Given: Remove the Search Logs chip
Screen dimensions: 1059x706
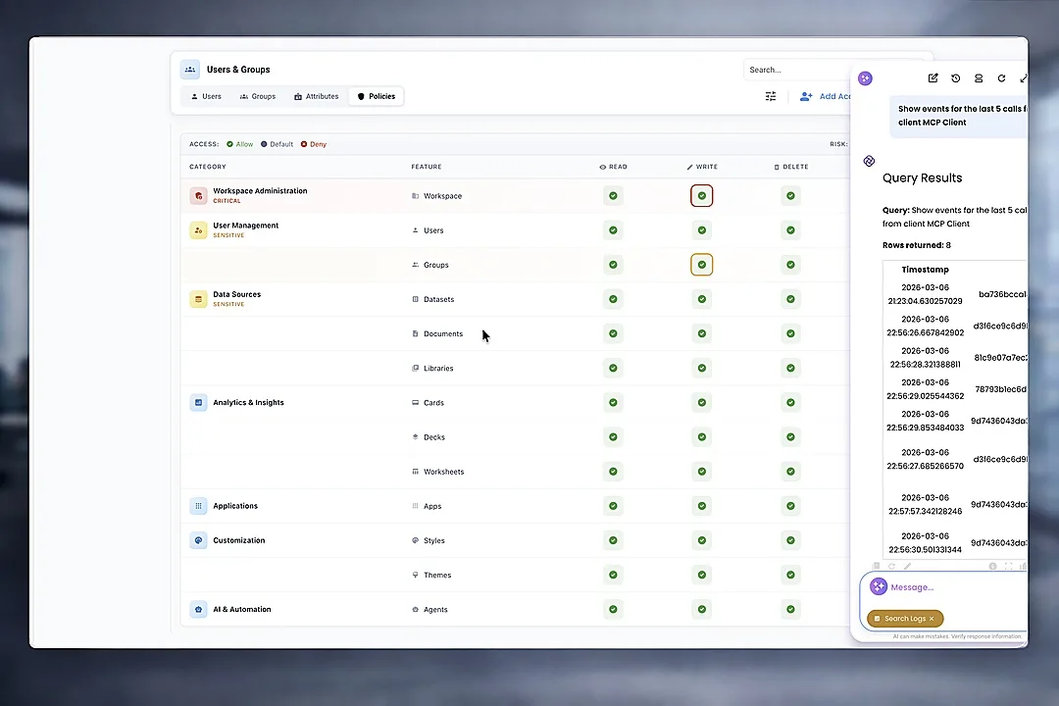Looking at the screenshot, I should click(x=932, y=619).
